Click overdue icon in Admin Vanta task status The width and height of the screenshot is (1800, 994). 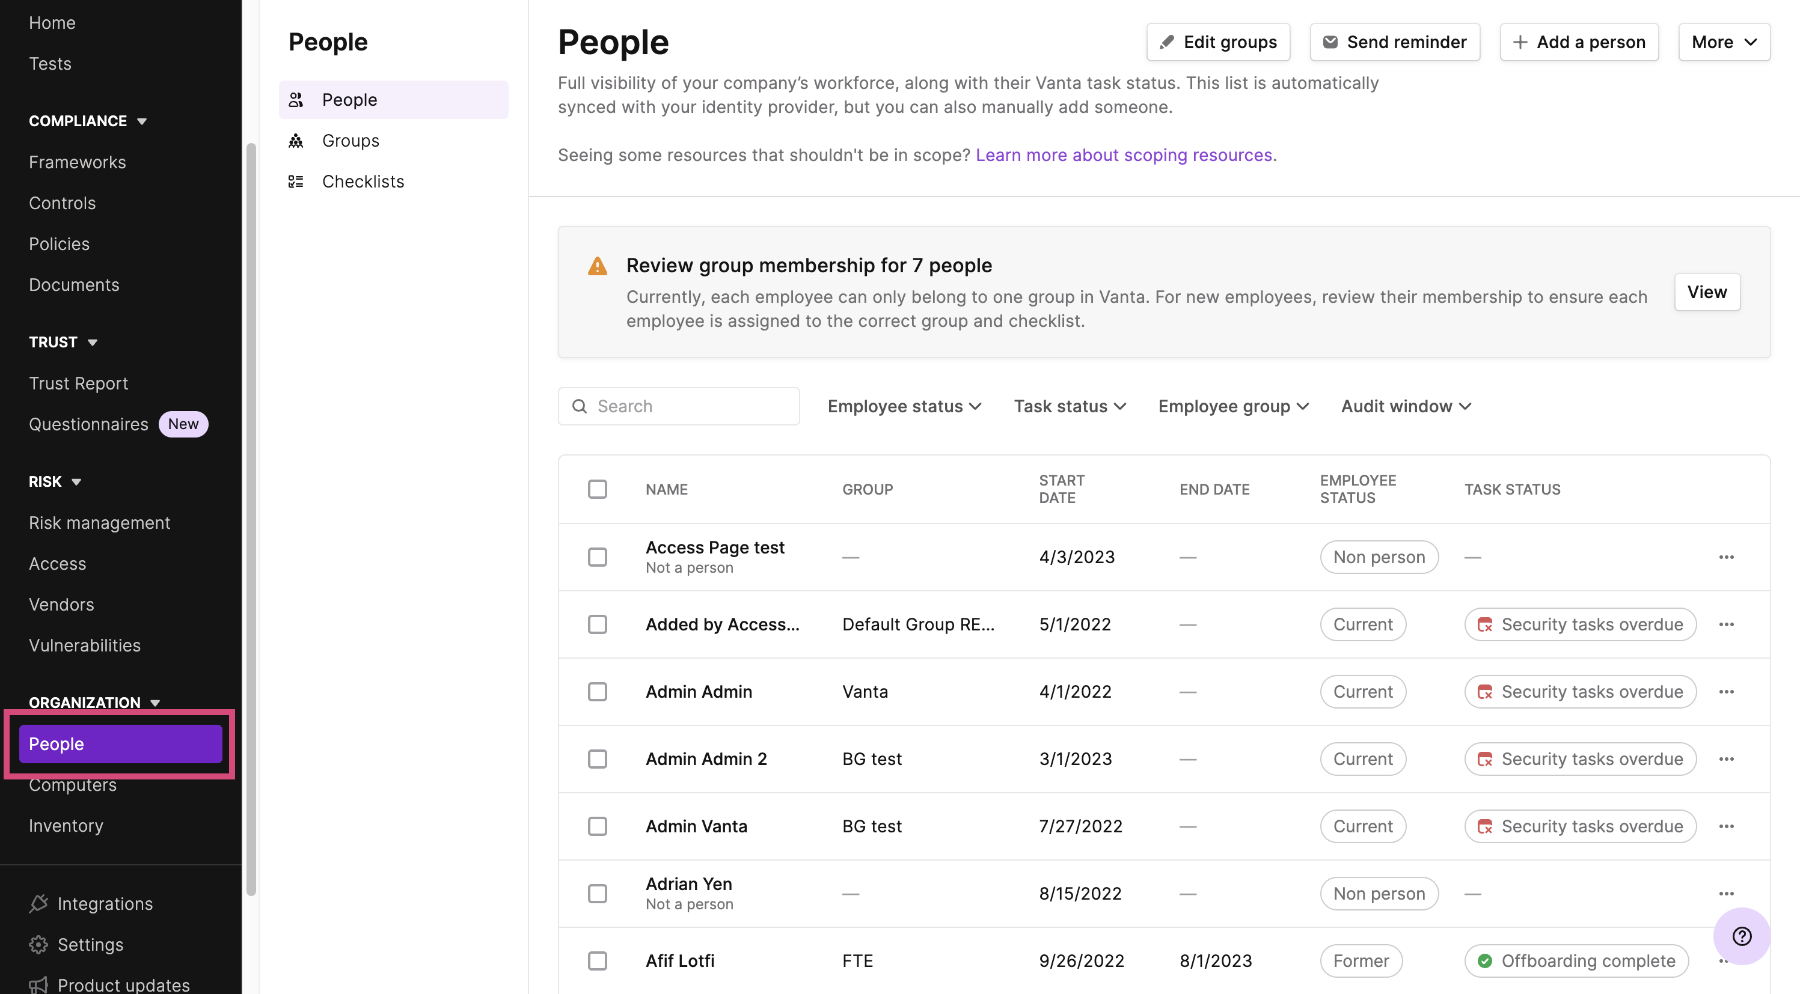click(1485, 826)
